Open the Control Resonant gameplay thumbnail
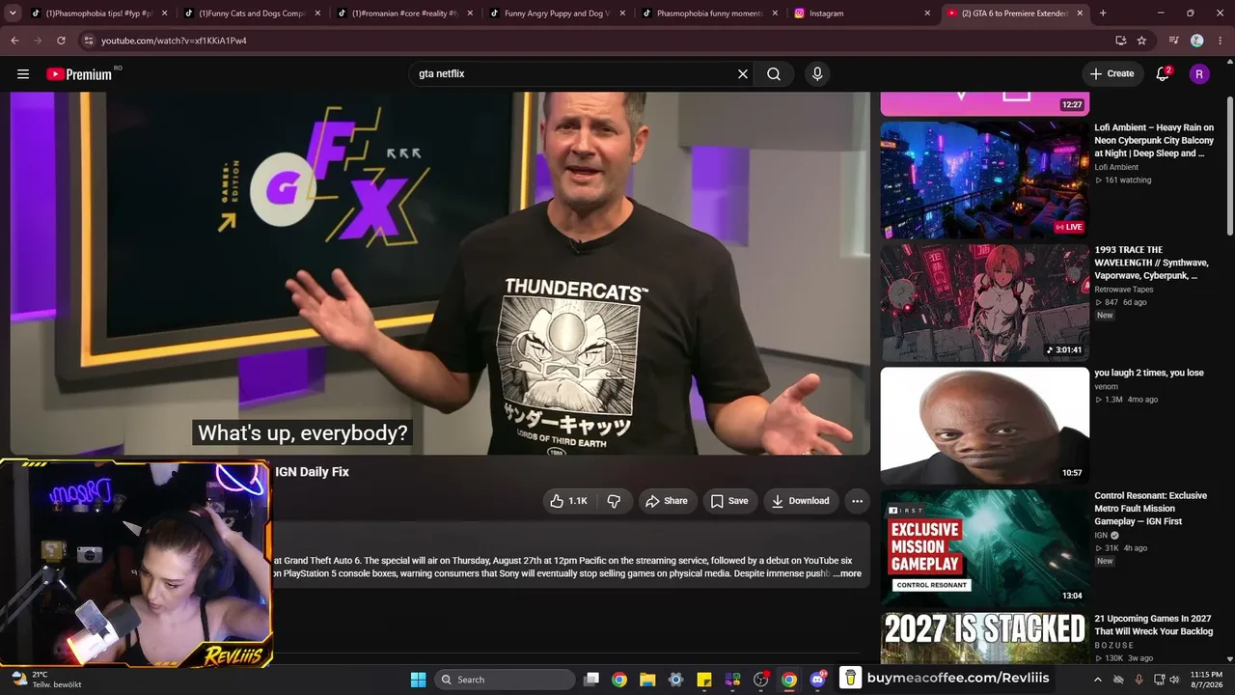Image resolution: width=1235 pixels, height=695 pixels. (984, 547)
